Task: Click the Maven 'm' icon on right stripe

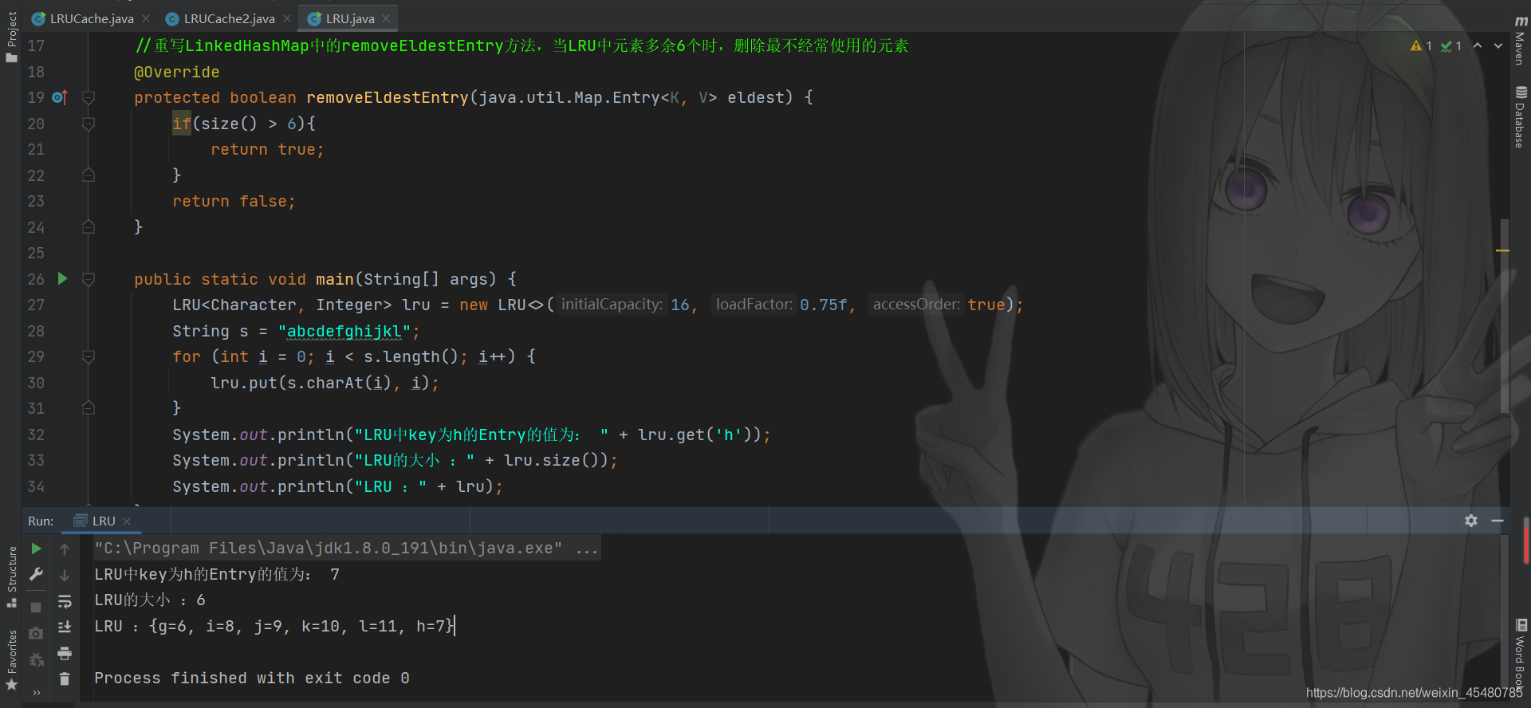Action: coord(1521,22)
